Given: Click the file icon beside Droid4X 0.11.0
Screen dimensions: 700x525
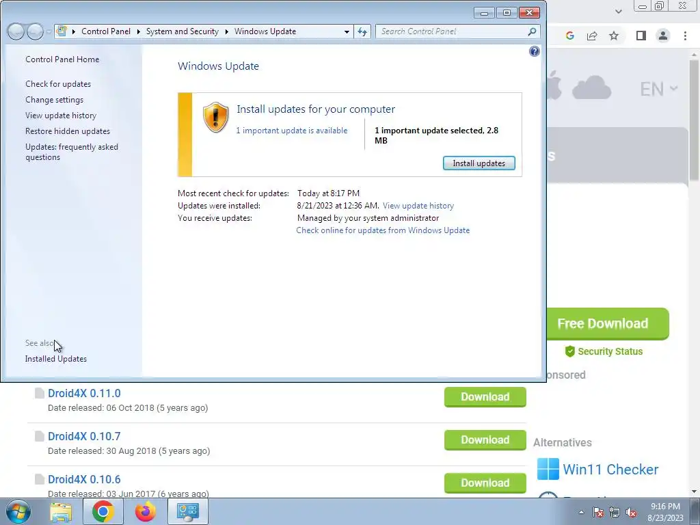Looking at the screenshot, I should [40, 393].
